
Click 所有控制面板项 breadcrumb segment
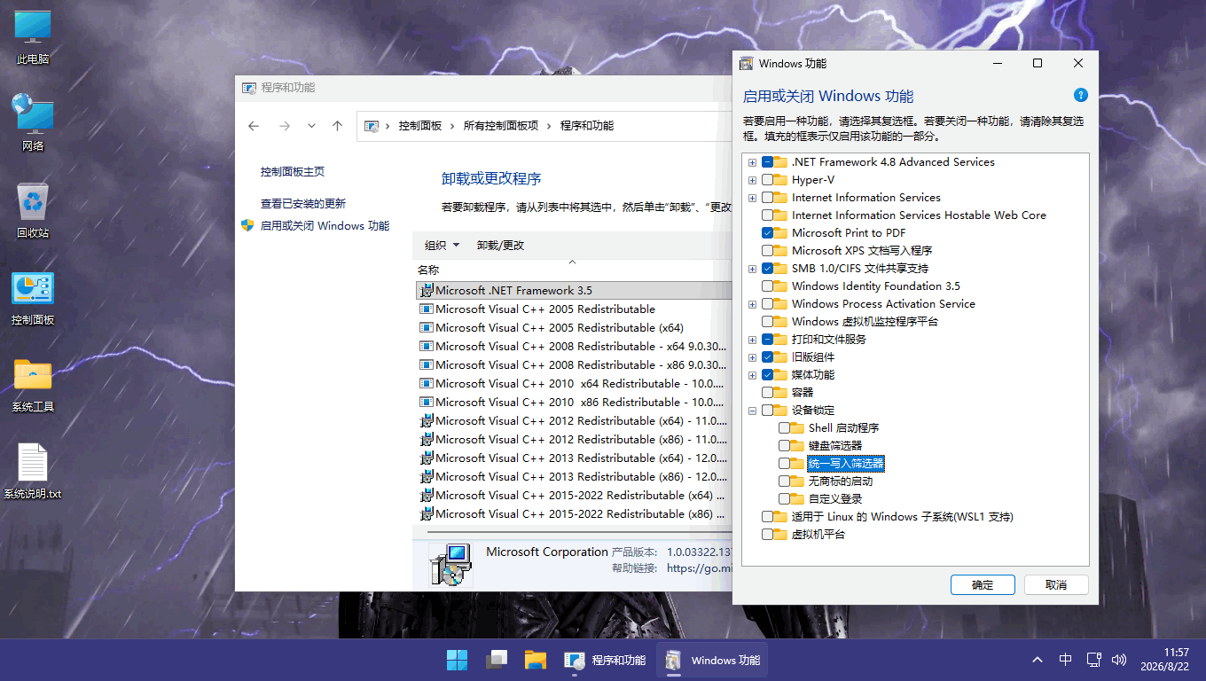pyautogui.click(x=501, y=126)
